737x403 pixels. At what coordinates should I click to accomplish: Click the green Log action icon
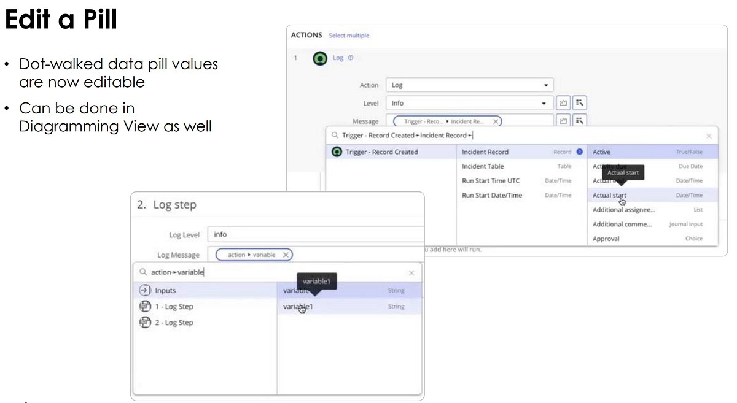(x=319, y=58)
